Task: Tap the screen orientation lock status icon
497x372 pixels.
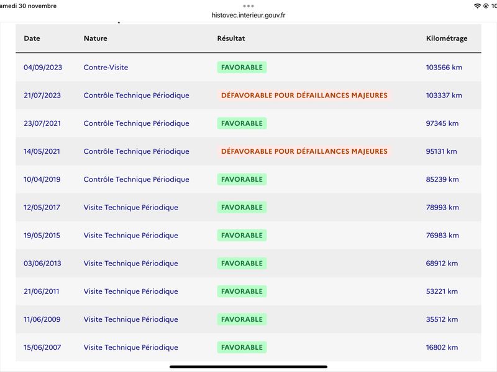Action: click(486, 6)
